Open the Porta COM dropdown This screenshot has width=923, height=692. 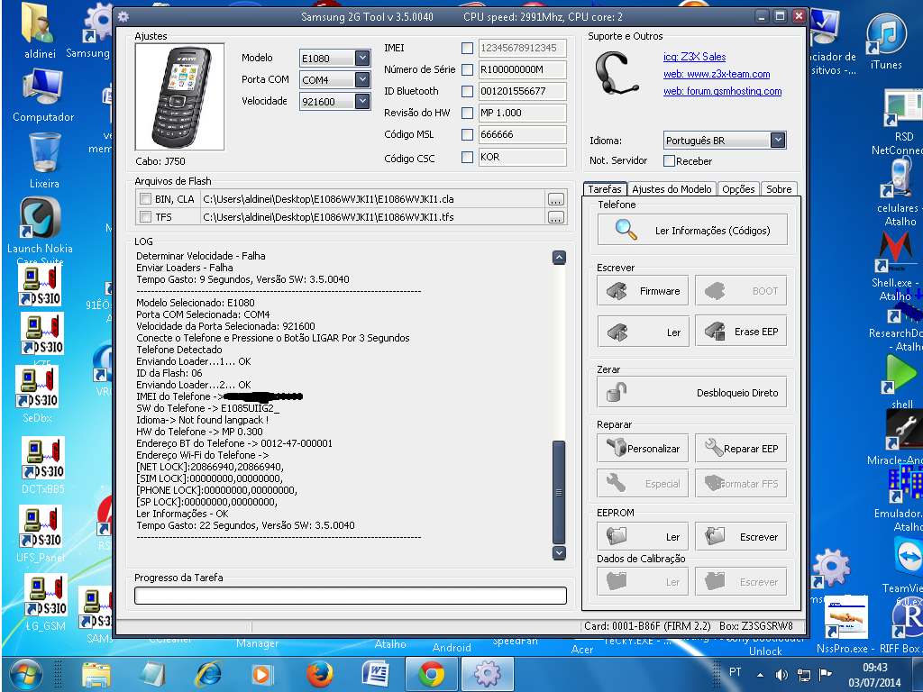(x=362, y=79)
